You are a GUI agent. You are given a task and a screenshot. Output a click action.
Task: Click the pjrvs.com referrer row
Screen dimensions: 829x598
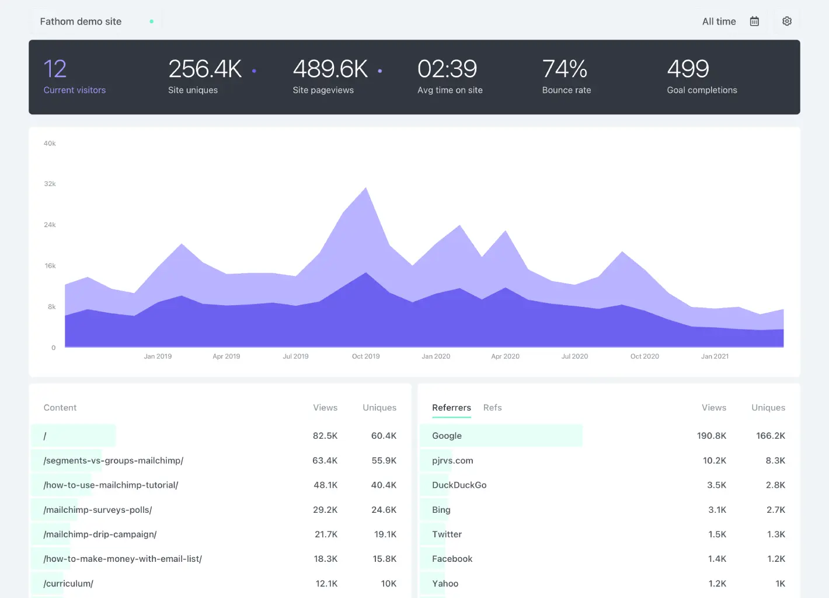tap(452, 460)
